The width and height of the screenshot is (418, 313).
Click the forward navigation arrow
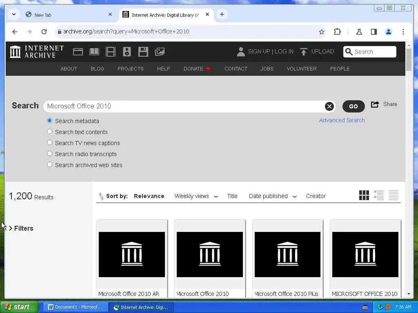click(29, 32)
